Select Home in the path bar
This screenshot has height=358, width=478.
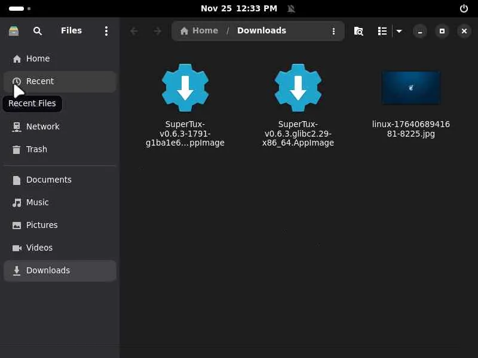click(199, 31)
